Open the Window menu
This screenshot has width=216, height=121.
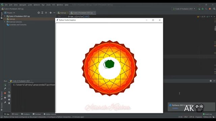[x=60, y=5]
